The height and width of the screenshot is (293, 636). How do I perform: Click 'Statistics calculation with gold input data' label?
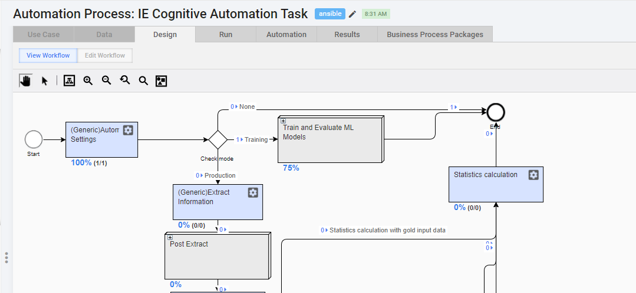(x=387, y=230)
